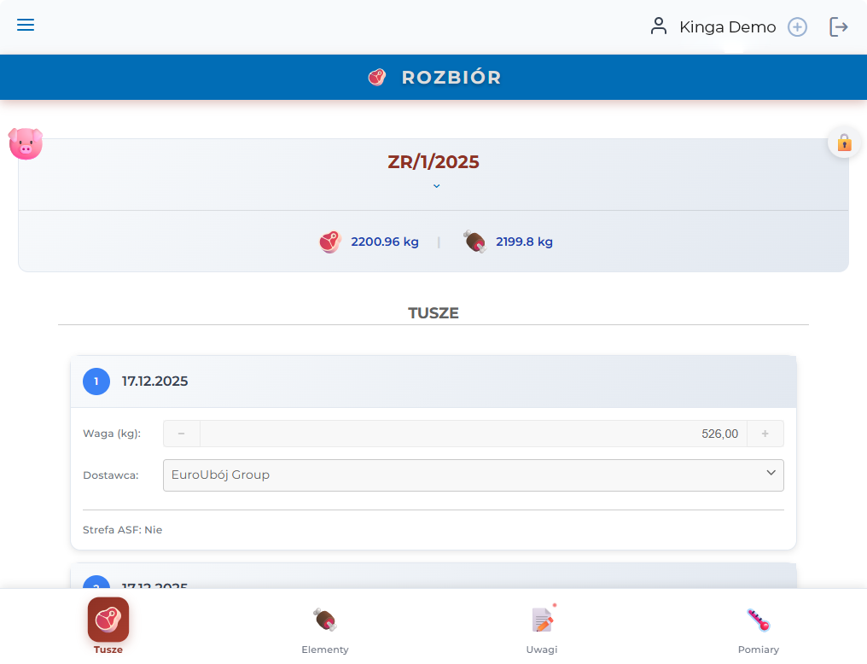The image size is (867, 664).
Task: Click the logout icon
Action: tap(839, 27)
